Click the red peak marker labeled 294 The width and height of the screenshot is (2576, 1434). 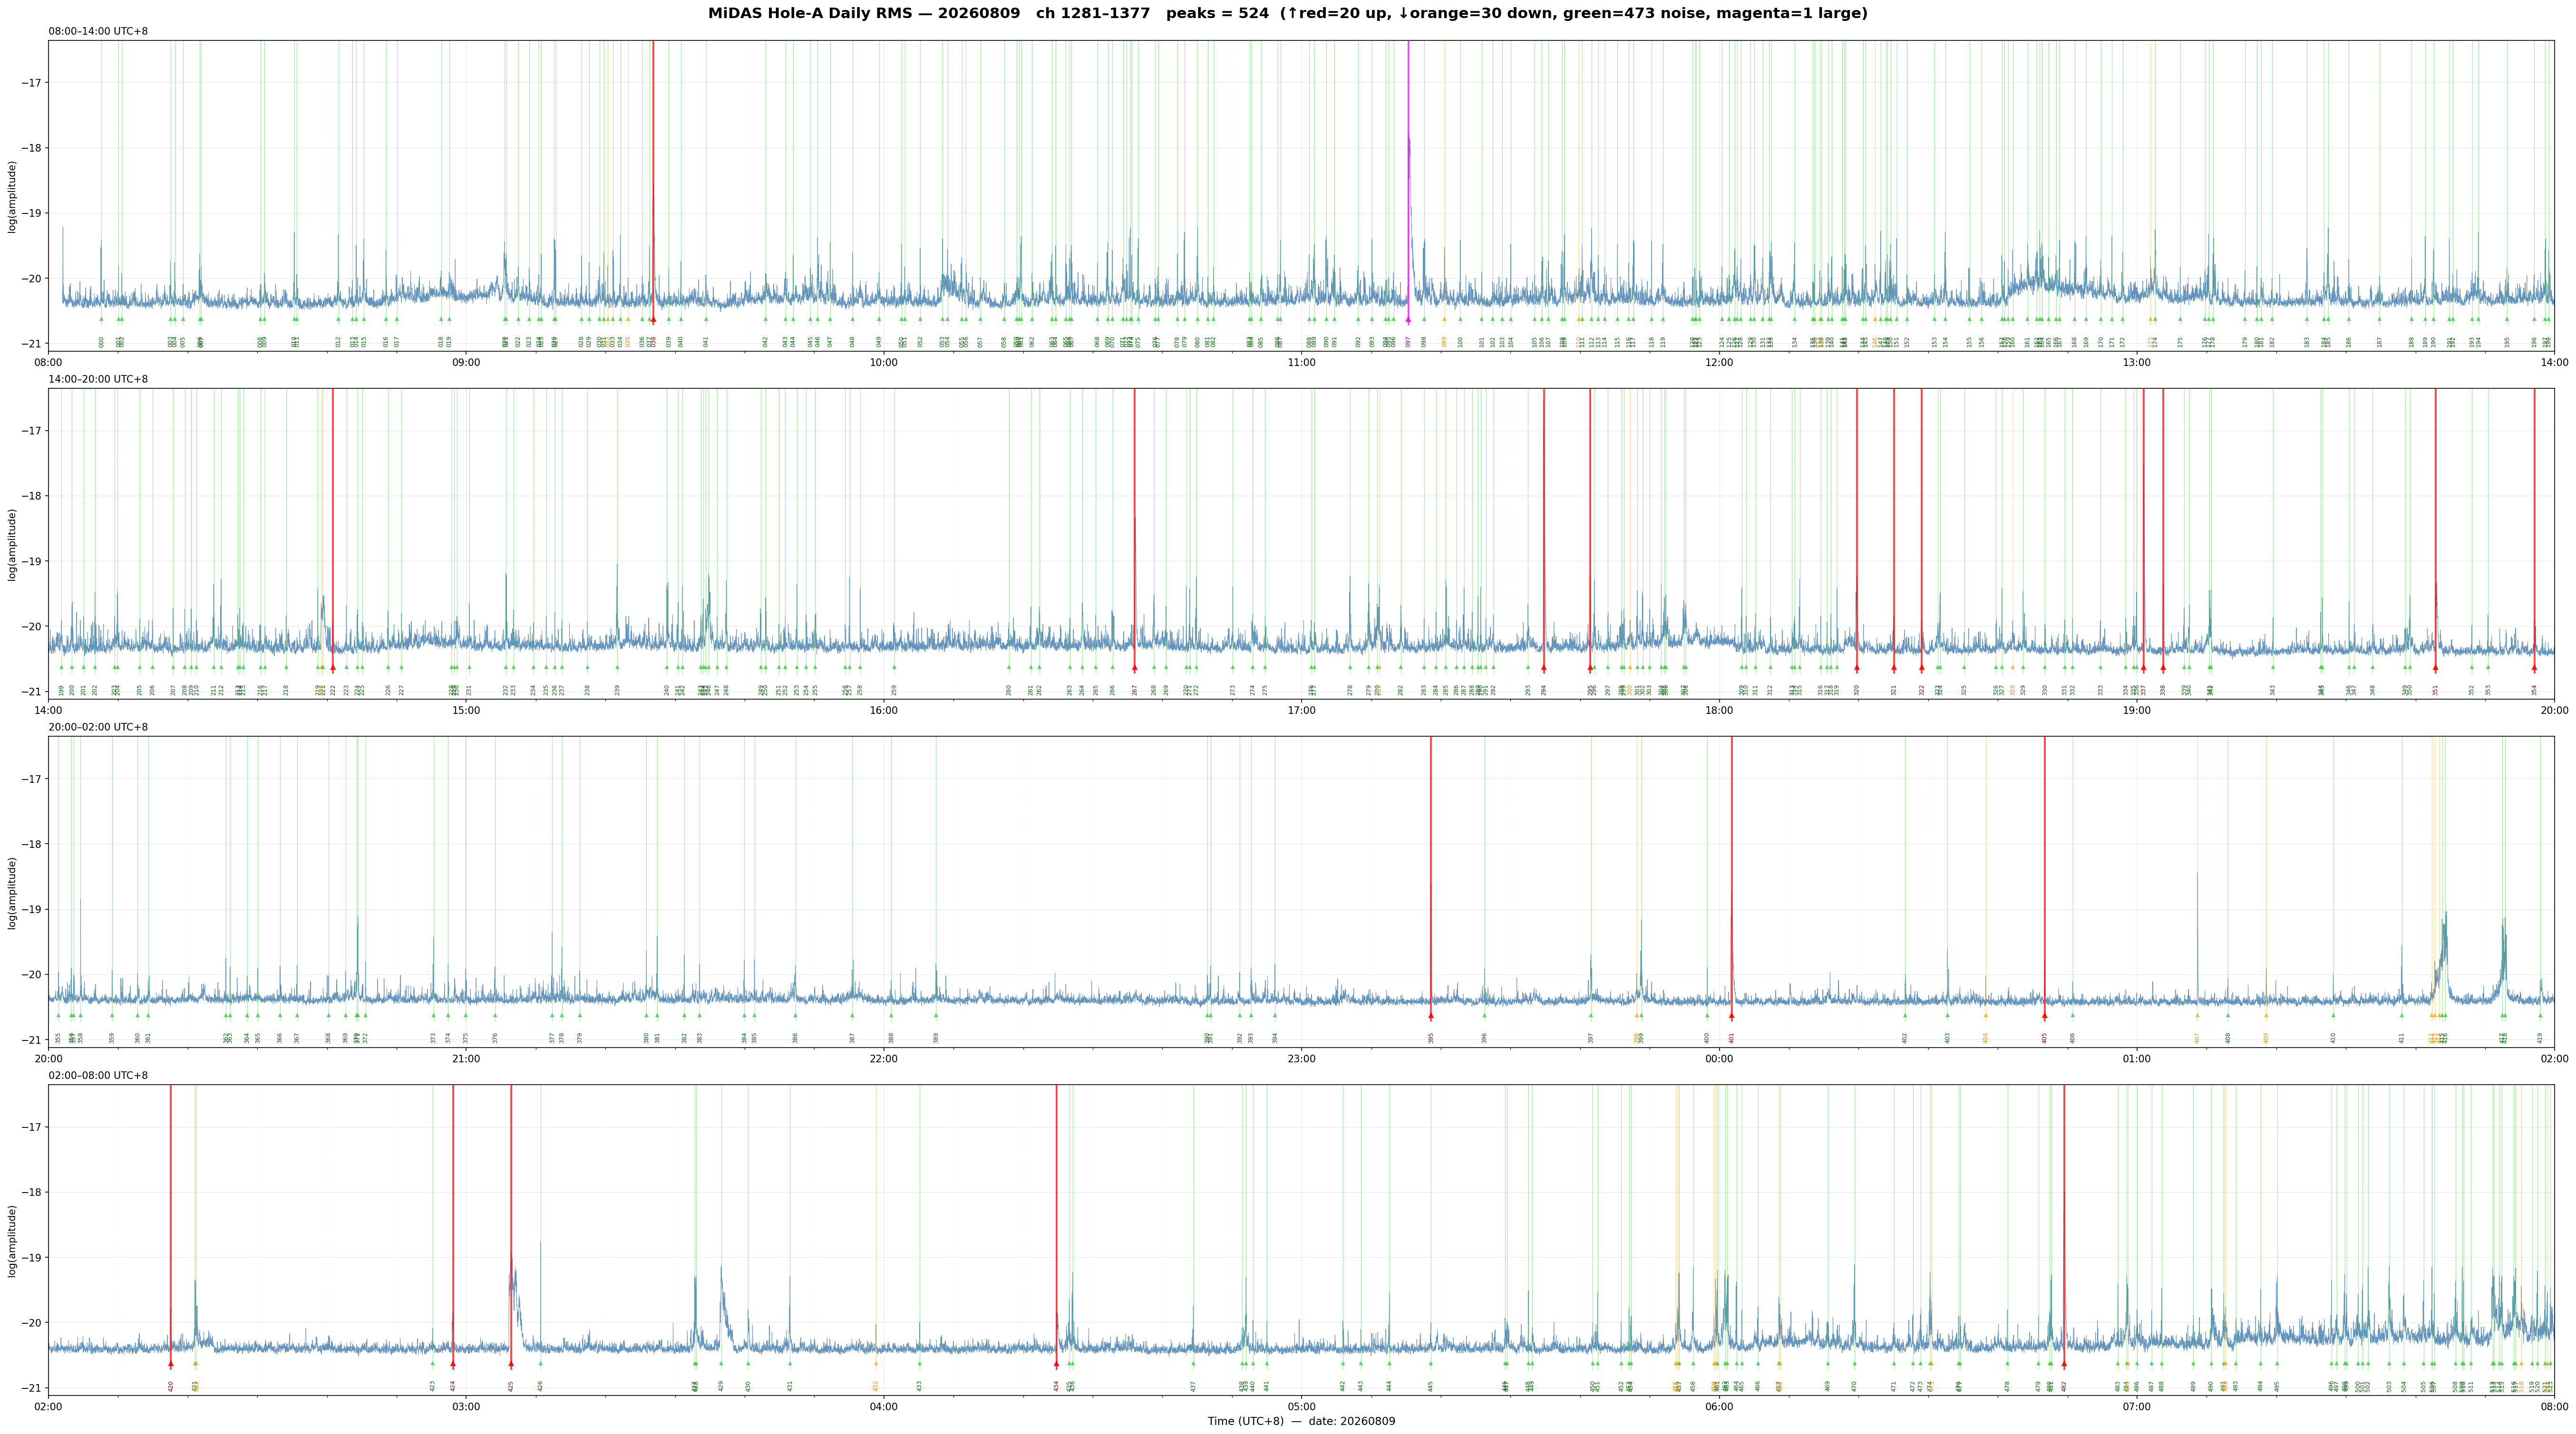1544,667
